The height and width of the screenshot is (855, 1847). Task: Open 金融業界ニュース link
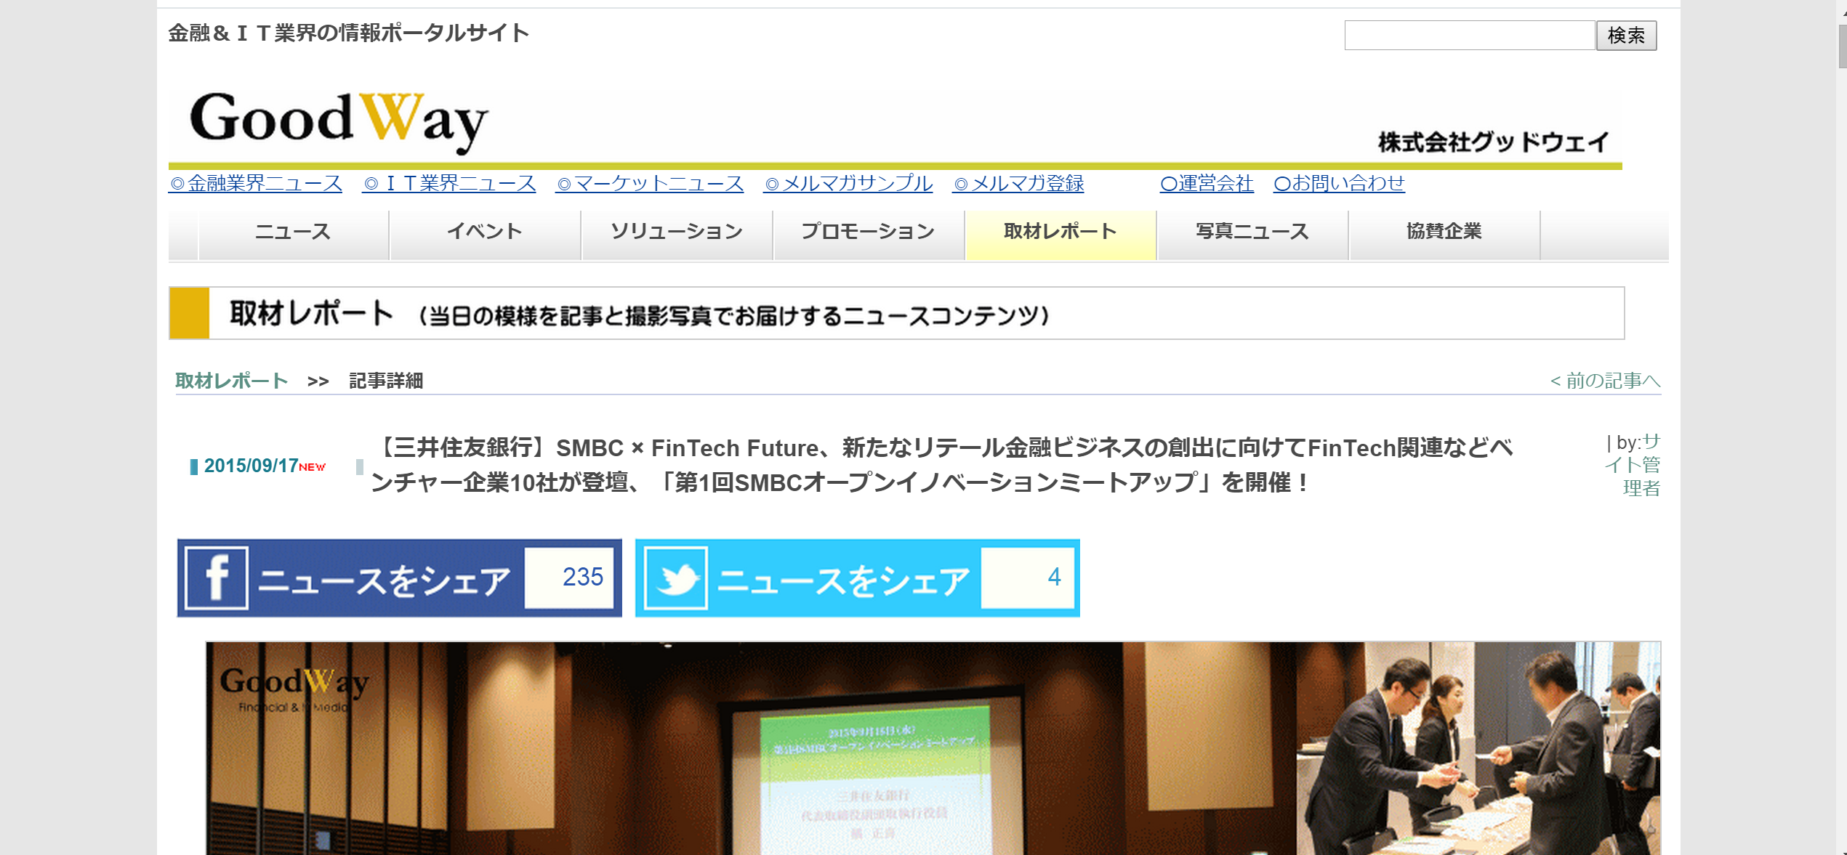(x=255, y=183)
